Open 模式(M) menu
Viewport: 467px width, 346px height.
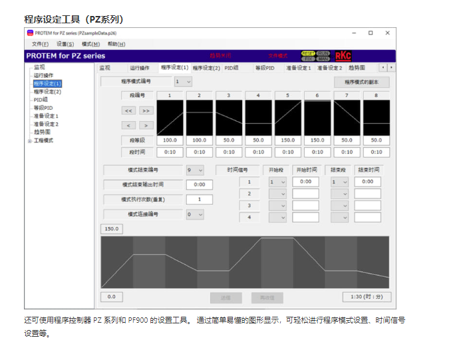(x=91, y=44)
